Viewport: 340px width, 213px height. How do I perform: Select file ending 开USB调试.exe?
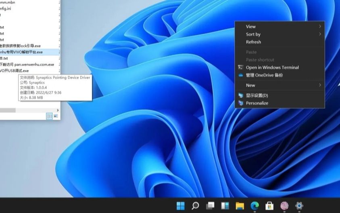click(14, 71)
